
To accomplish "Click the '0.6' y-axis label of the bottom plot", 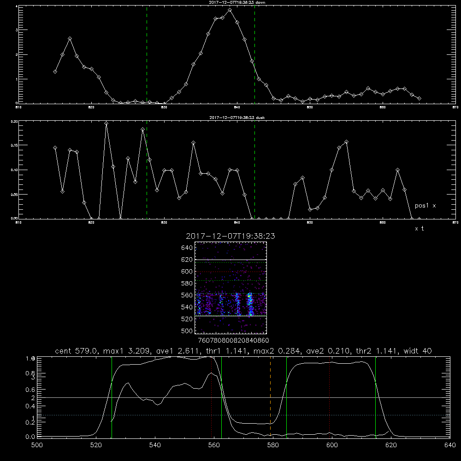I will (30, 390).
